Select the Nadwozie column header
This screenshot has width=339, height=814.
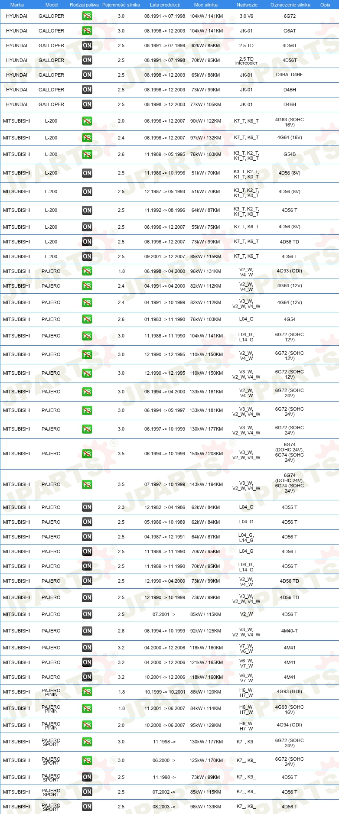[247, 5]
